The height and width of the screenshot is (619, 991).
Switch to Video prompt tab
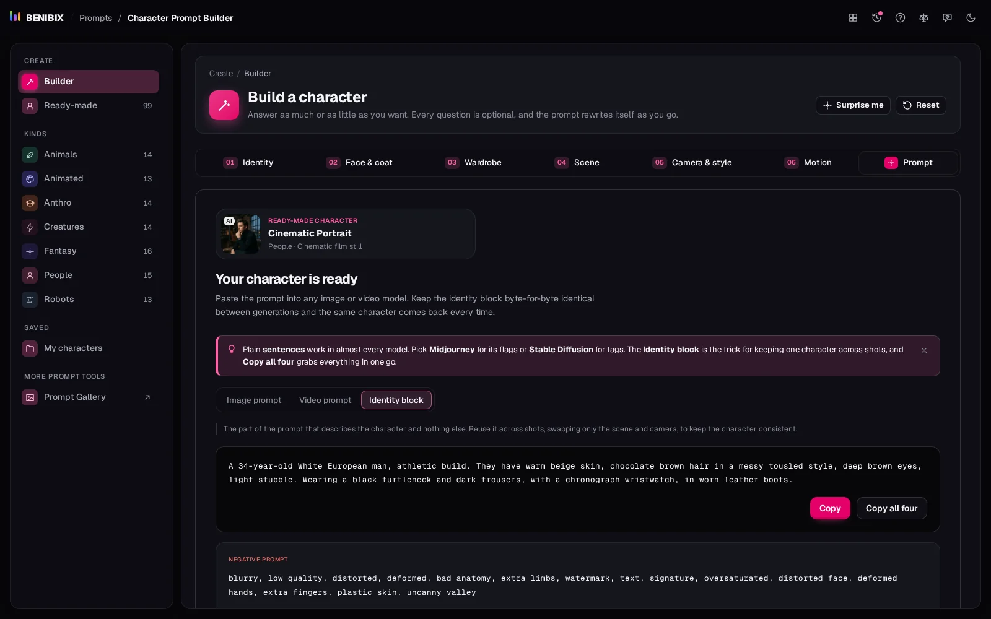pyautogui.click(x=325, y=400)
